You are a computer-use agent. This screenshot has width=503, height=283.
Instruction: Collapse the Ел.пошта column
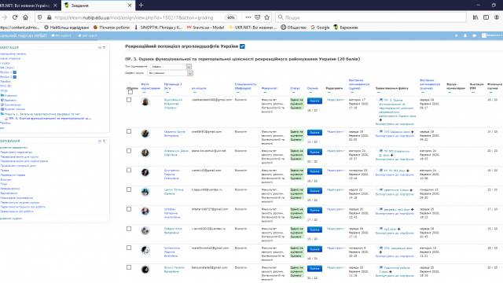coord(194,93)
